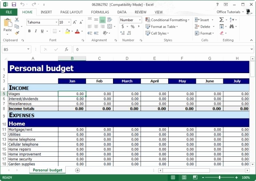Apply Percent style format
Viewport: 256px width, 181px height.
(x=132, y=26)
